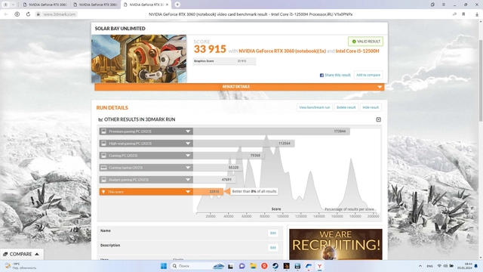This screenshot has width=483, height=272.
Task: Click the Edit button next to Name
Action: click(x=273, y=233)
